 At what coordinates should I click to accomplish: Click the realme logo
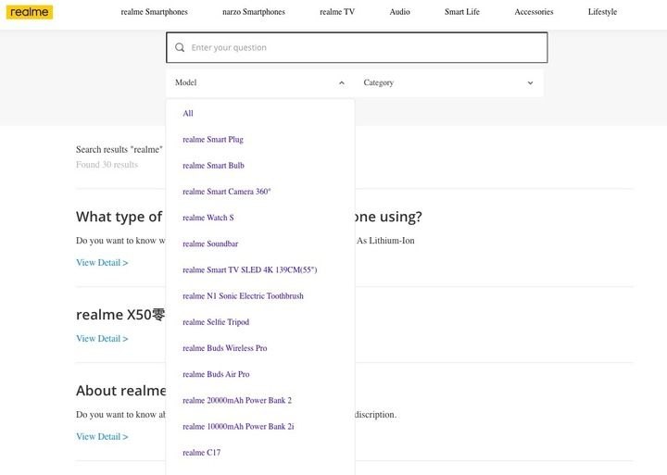[30, 12]
